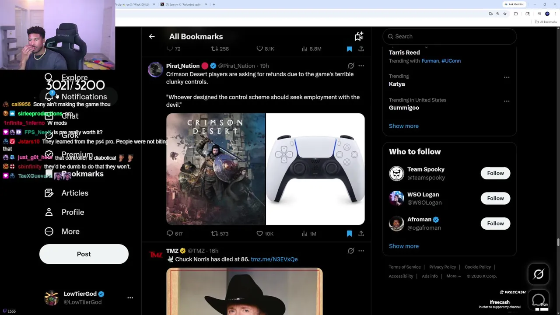Image resolution: width=560 pixels, height=315 pixels.
Task: Open the Cookie Policy link
Action: (477, 267)
